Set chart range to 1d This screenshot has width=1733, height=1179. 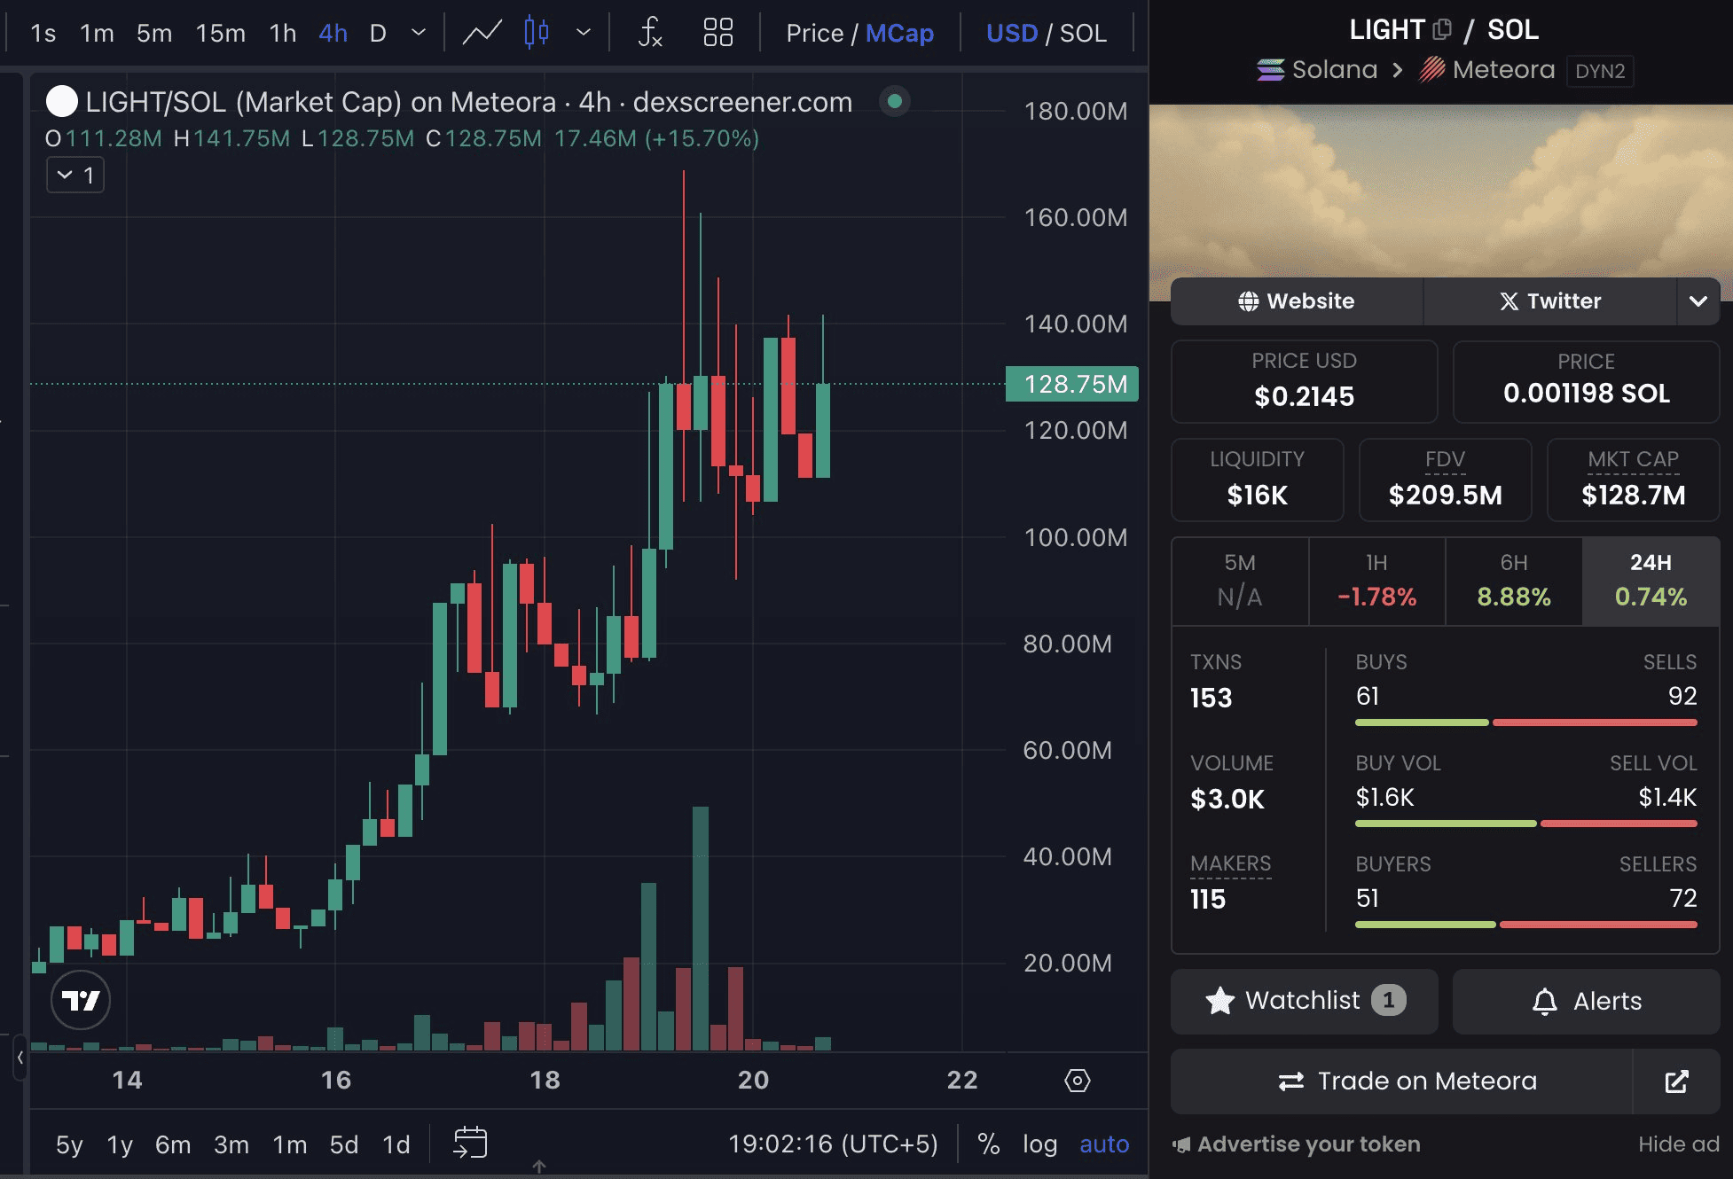click(396, 1144)
